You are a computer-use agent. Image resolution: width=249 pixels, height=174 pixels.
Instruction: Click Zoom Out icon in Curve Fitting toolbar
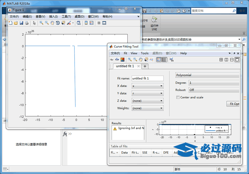135,60
